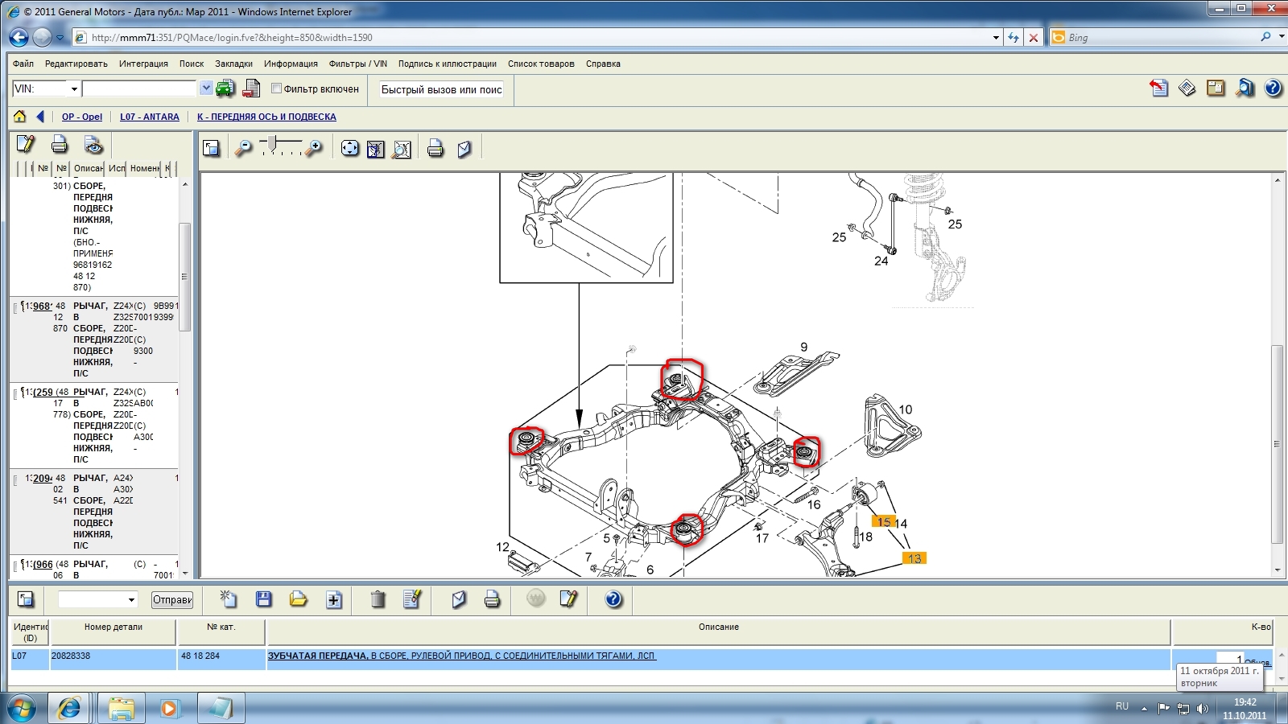
Task: Open the Закладки menu
Action: [233, 64]
